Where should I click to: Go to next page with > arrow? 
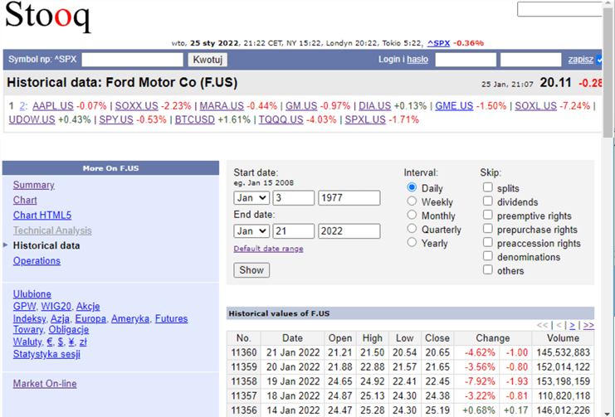click(x=573, y=325)
